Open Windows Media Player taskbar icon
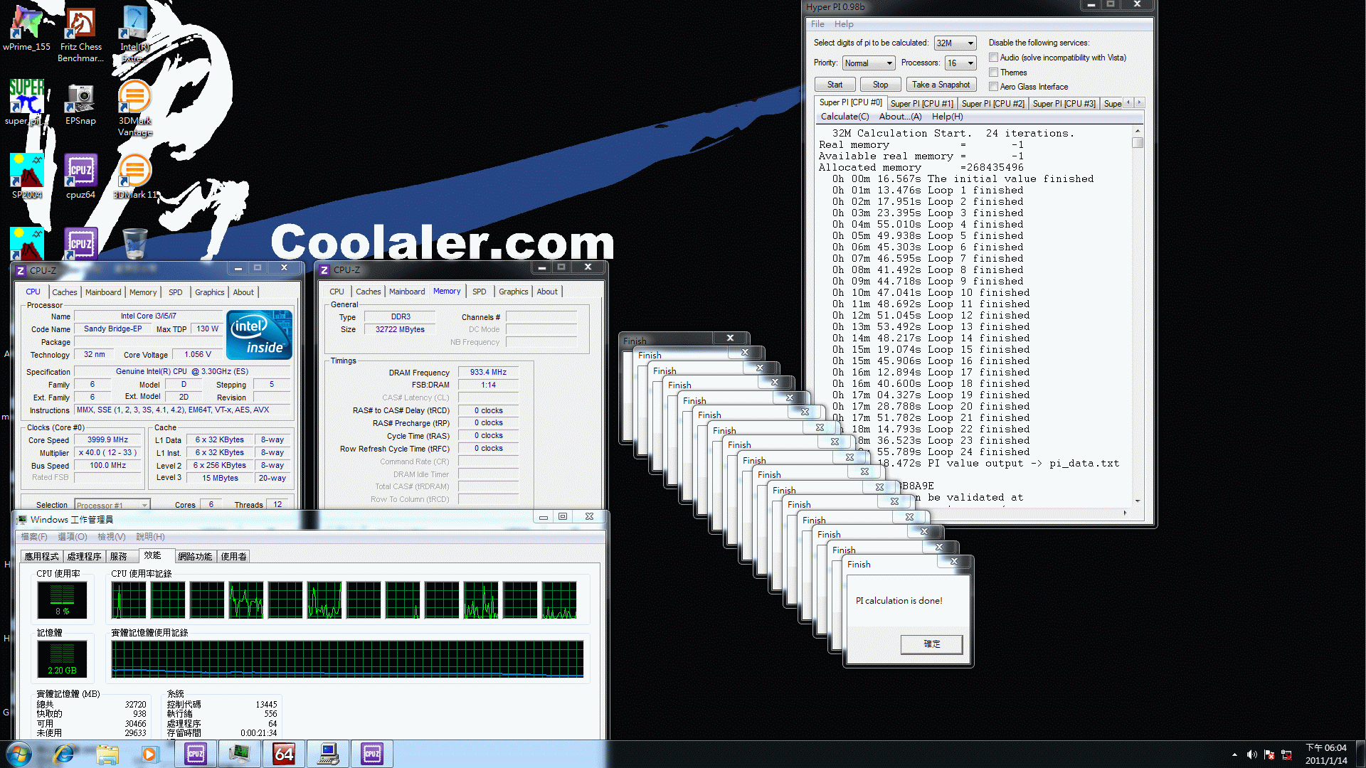This screenshot has height=768, width=1366. point(149,754)
